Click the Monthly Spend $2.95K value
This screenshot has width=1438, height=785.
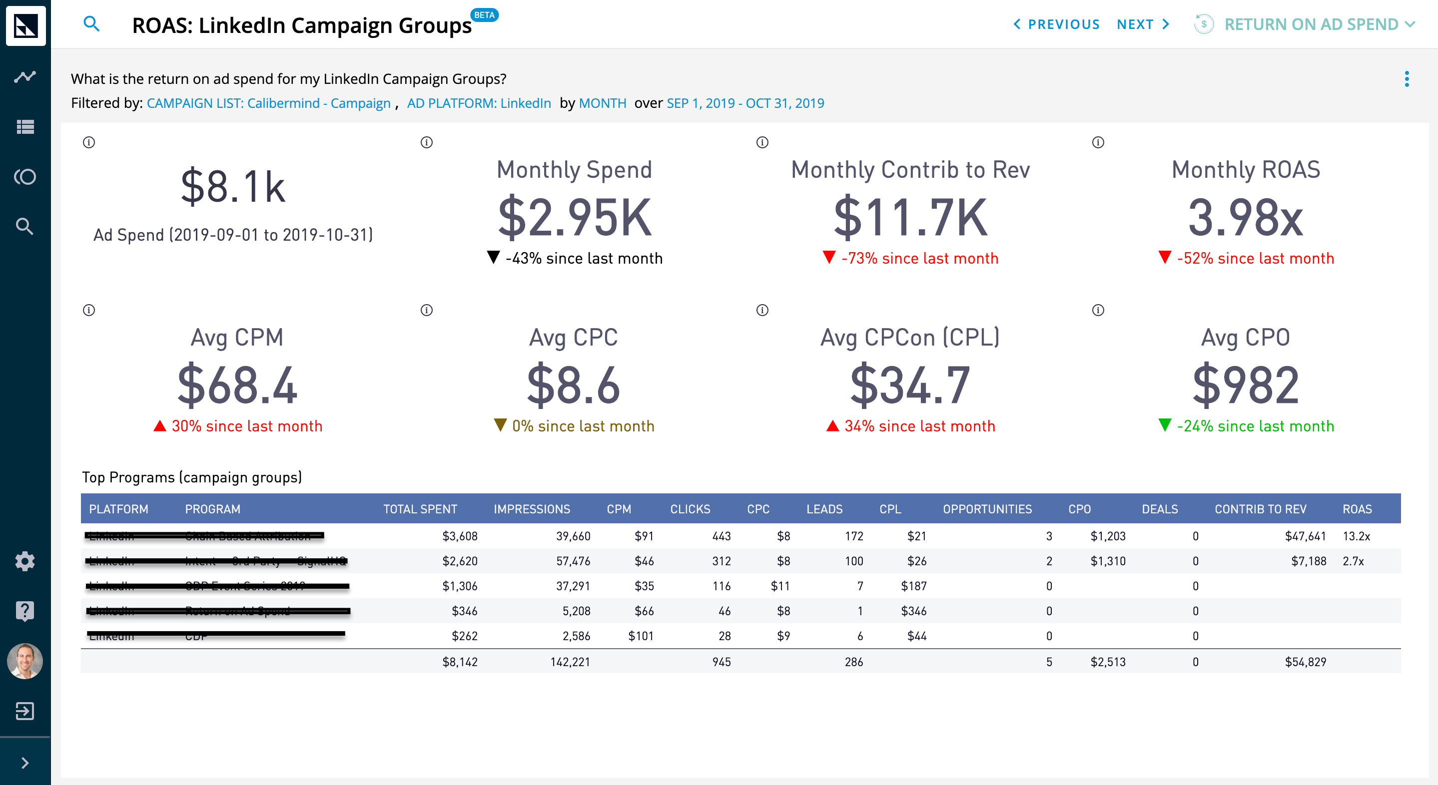[x=575, y=218]
